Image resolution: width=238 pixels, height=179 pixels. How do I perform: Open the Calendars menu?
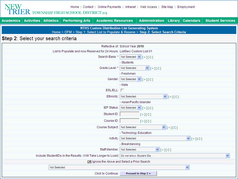(x=191, y=21)
